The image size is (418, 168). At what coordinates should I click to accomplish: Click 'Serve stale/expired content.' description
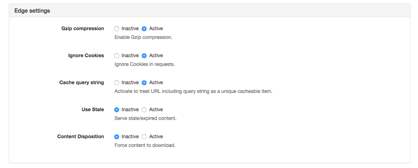point(145,118)
